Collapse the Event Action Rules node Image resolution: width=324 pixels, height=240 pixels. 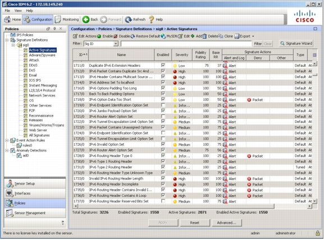pos(7,140)
